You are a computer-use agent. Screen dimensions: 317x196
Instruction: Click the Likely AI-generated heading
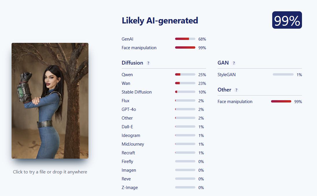click(160, 21)
